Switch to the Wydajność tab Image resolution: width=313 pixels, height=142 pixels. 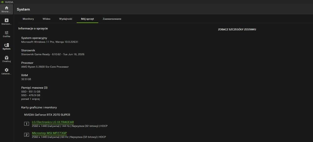66,19
